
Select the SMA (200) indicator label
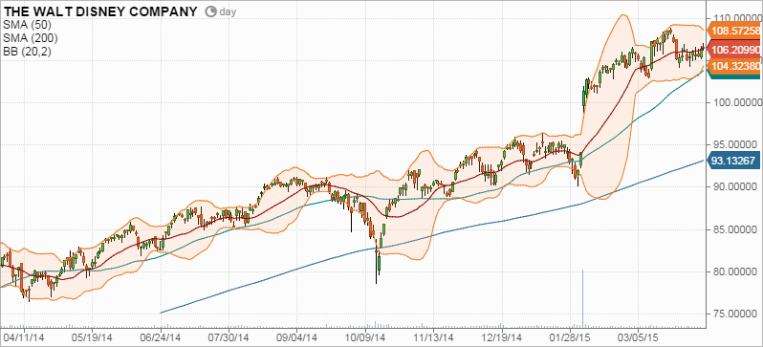tap(31, 38)
